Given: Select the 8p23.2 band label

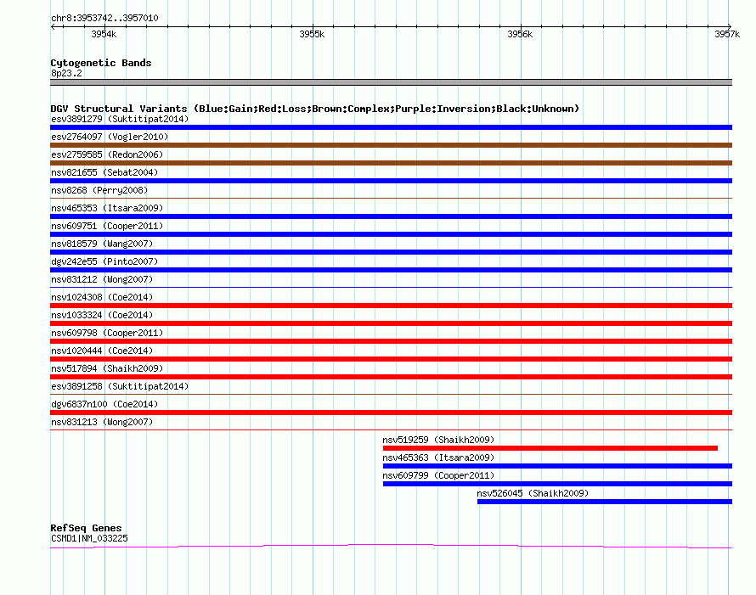Looking at the screenshot, I should tap(66, 73).
